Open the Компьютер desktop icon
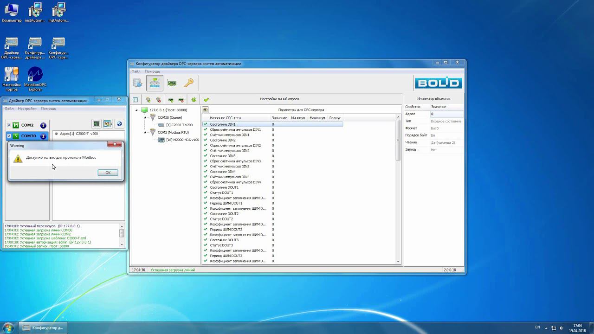594x334 pixels. click(12, 13)
